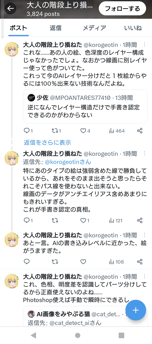The width and height of the screenshot is (152, 344).
Task: Tap the フォローする follow button
Action: (122, 9)
